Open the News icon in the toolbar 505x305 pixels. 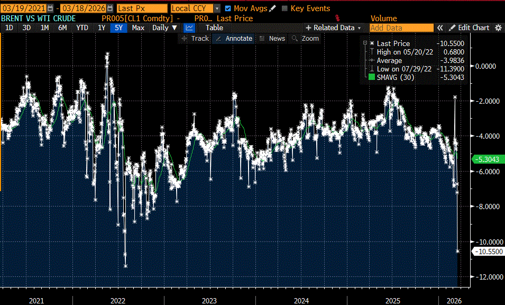(x=262, y=38)
